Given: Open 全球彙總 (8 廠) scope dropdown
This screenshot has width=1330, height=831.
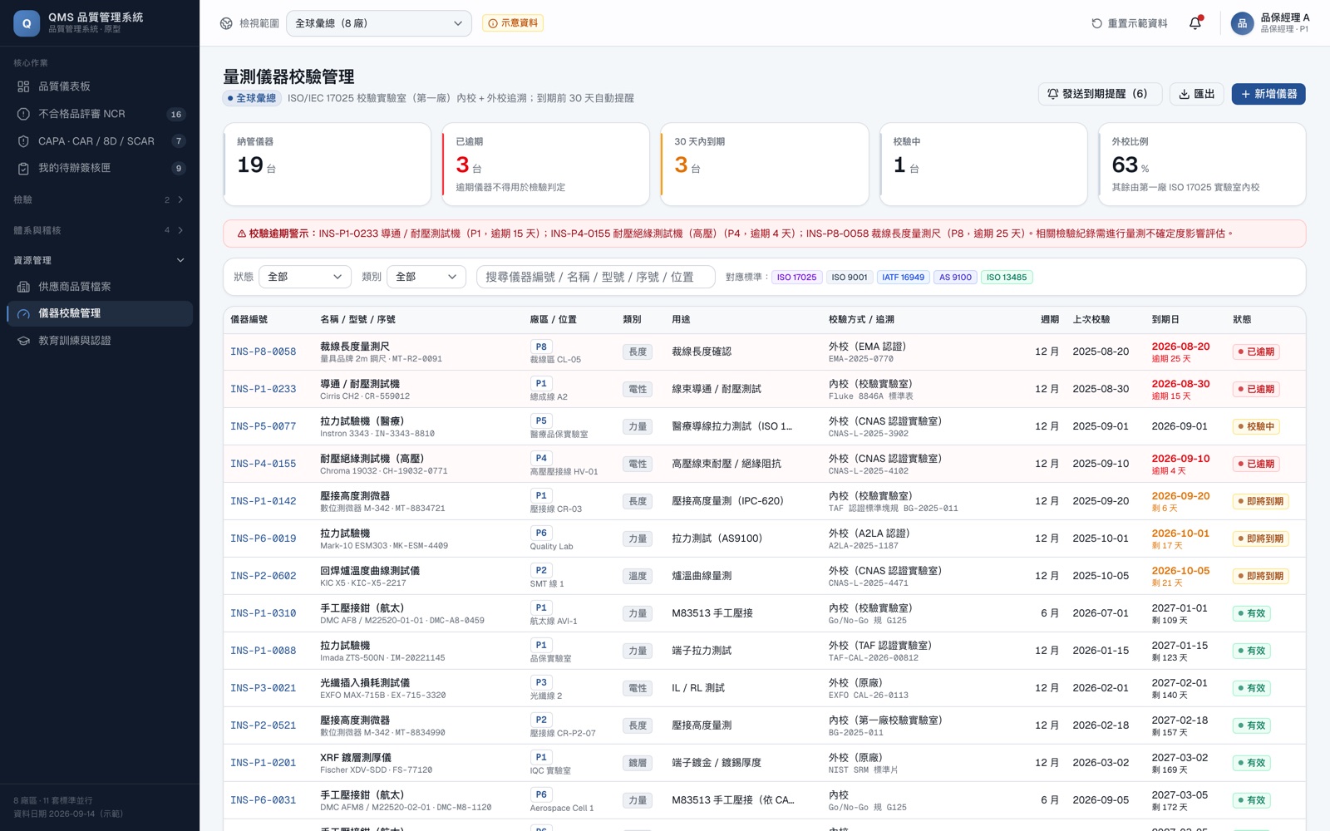Looking at the screenshot, I should (x=379, y=23).
